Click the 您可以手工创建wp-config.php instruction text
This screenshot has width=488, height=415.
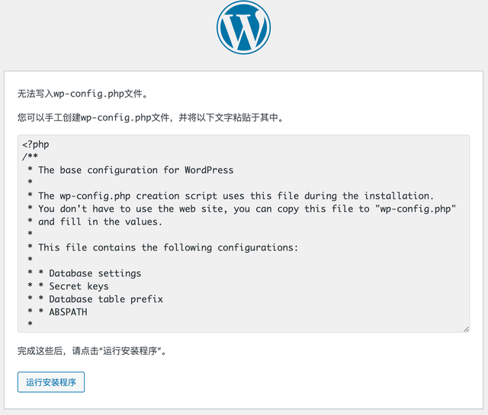tap(151, 117)
